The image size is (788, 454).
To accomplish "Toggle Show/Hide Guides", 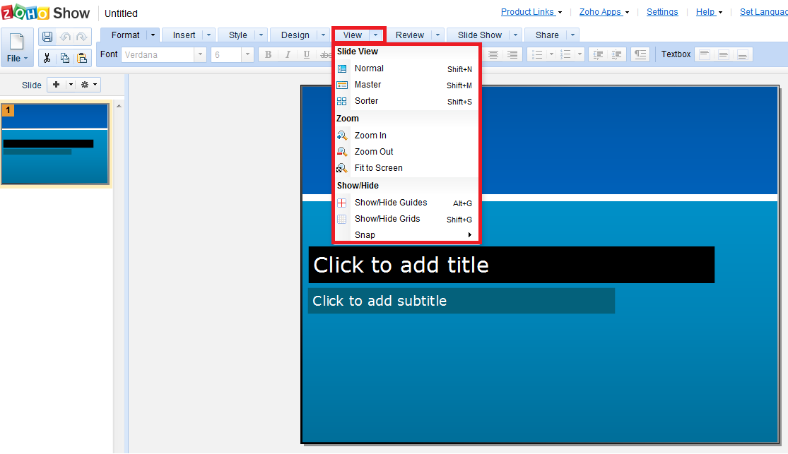I will click(405, 203).
